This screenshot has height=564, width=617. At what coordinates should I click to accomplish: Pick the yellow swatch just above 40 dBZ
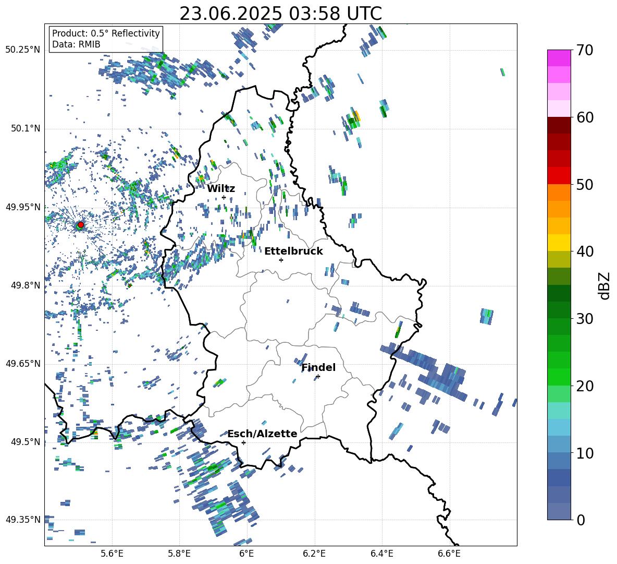(x=559, y=243)
